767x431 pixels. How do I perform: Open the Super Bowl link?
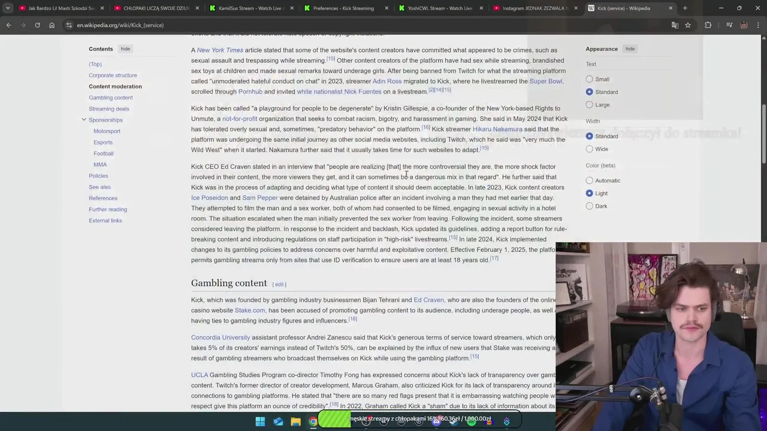[x=546, y=81]
